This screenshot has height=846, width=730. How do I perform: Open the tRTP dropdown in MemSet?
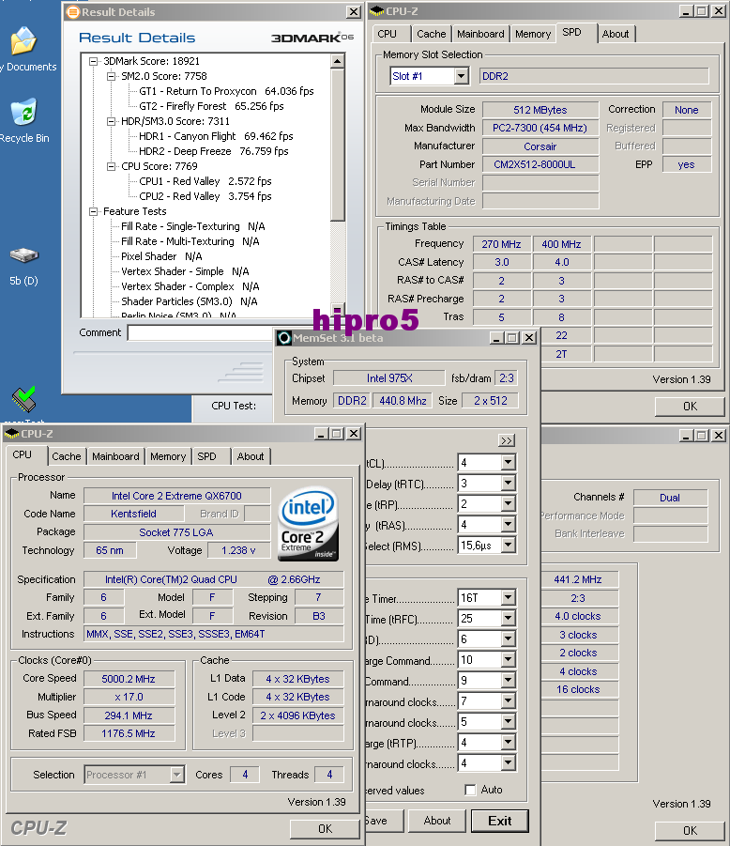(508, 743)
